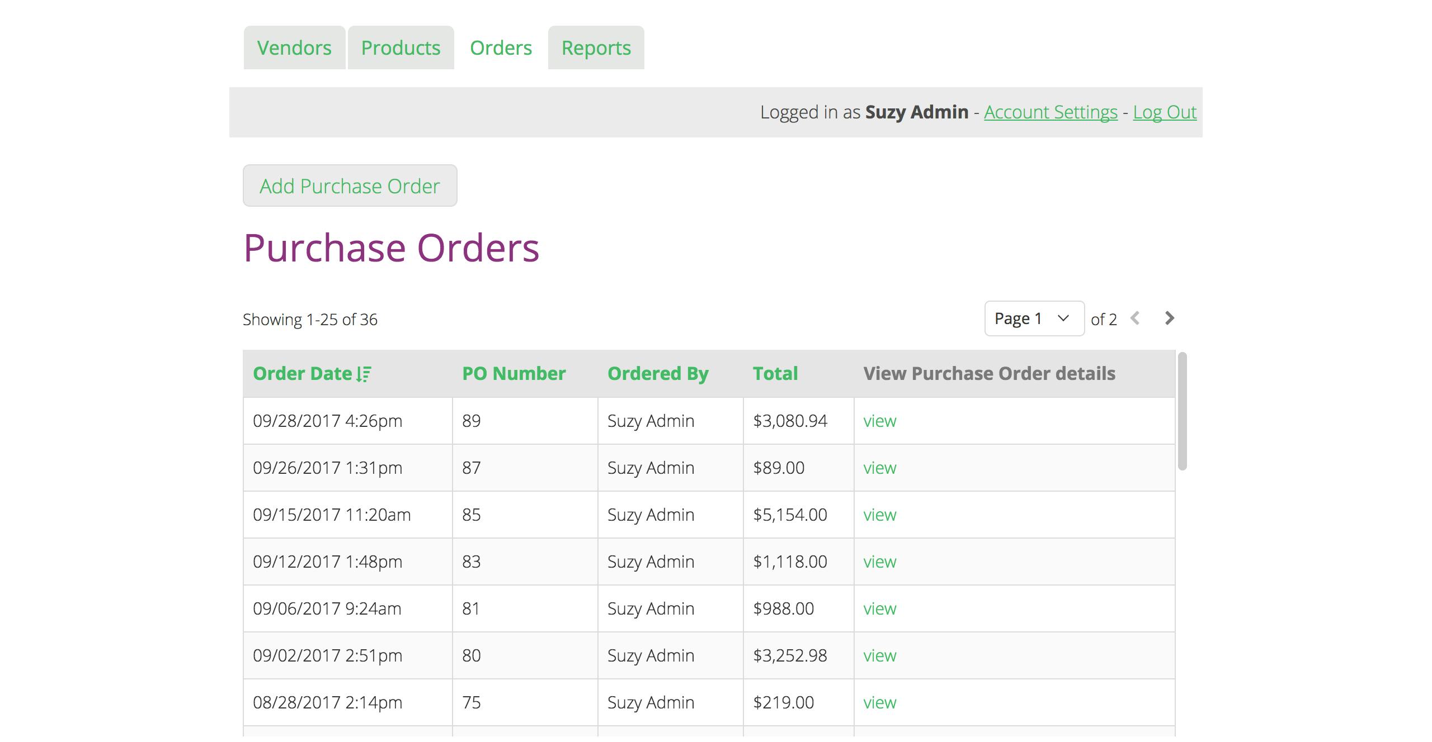Sort orders by the Total column
The image size is (1432, 742).
tap(775, 374)
